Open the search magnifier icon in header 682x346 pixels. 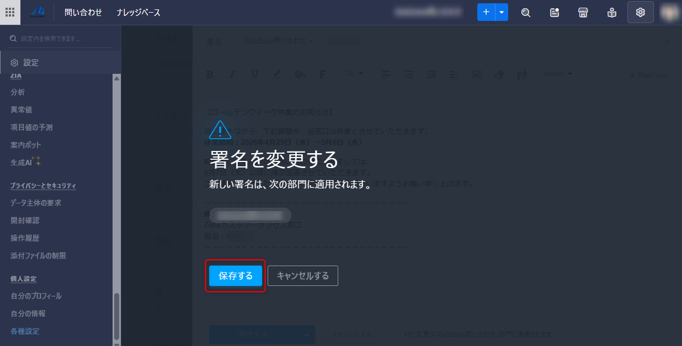[526, 12]
